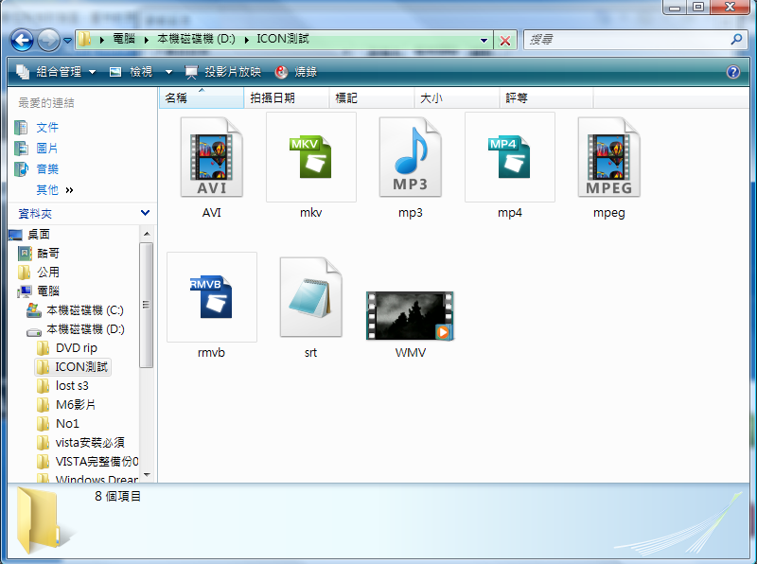Open the 檢視 view options dropdown
Viewport: 757px width, 564px height.
[141, 72]
